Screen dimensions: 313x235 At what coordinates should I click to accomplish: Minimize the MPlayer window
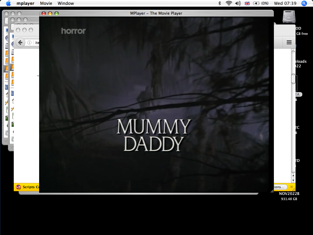[x=50, y=13]
